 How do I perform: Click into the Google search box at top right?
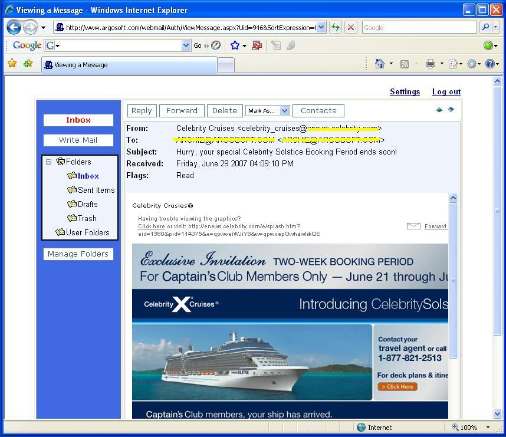pyautogui.click(x=419, y=28)
